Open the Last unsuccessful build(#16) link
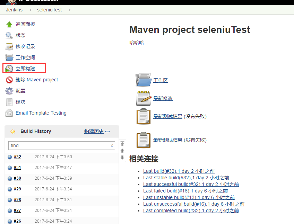 click(x=194, y=204)
